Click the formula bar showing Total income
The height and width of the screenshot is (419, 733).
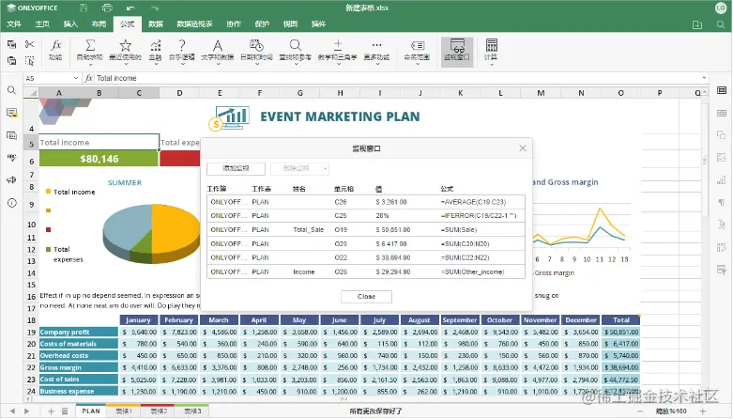[x=397, y=78]
